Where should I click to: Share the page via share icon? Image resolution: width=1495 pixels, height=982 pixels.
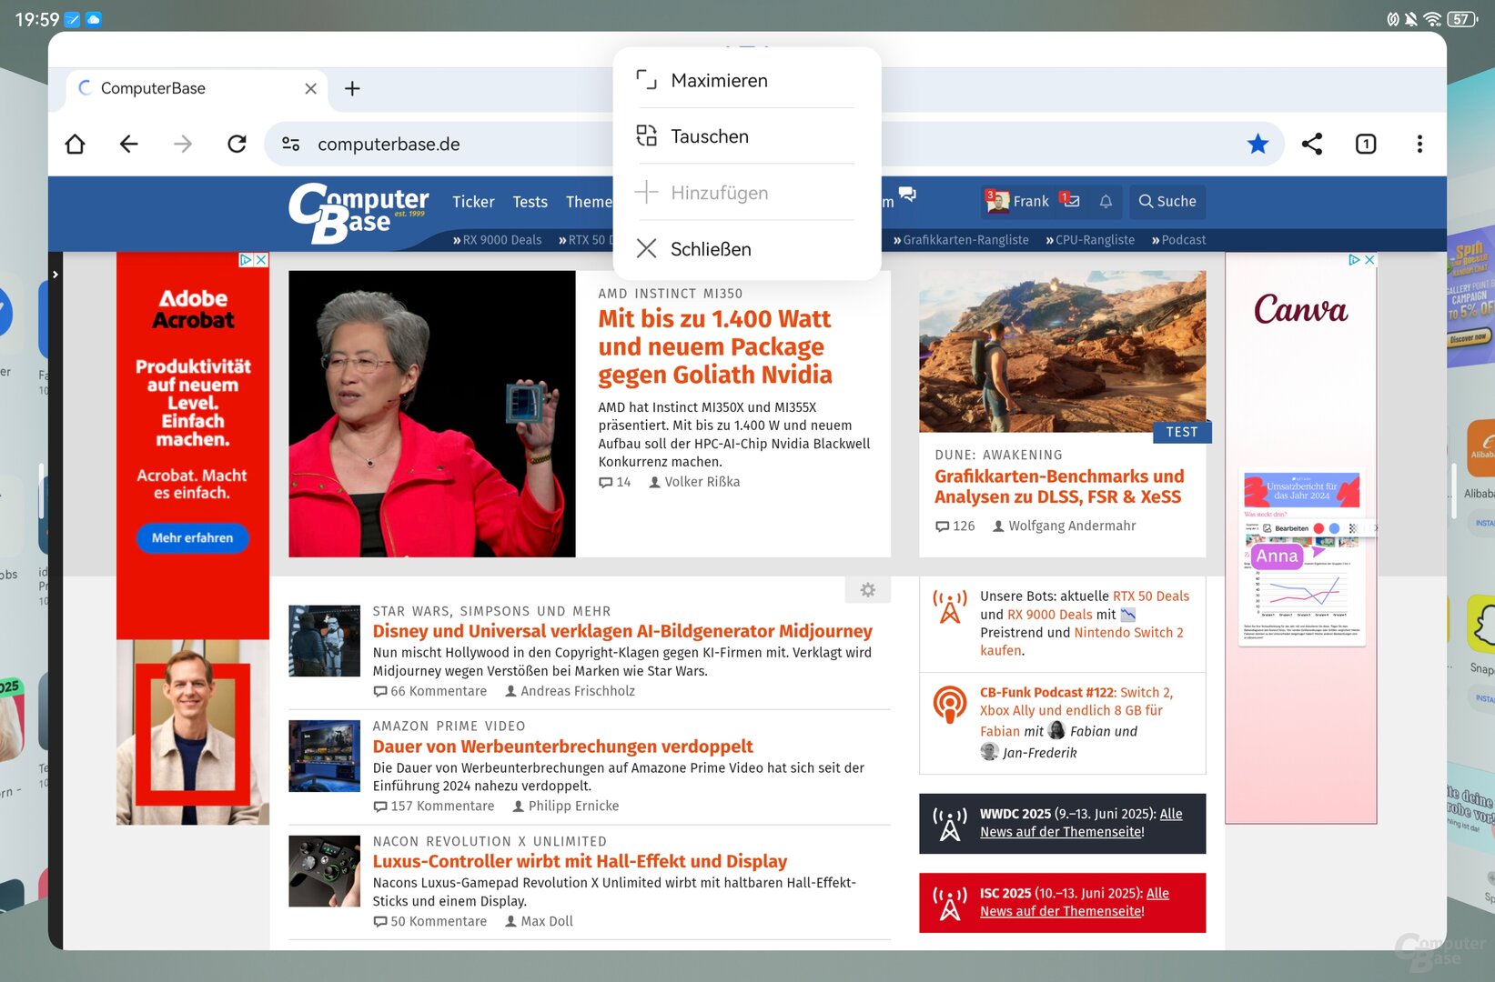click(1312, 144)
